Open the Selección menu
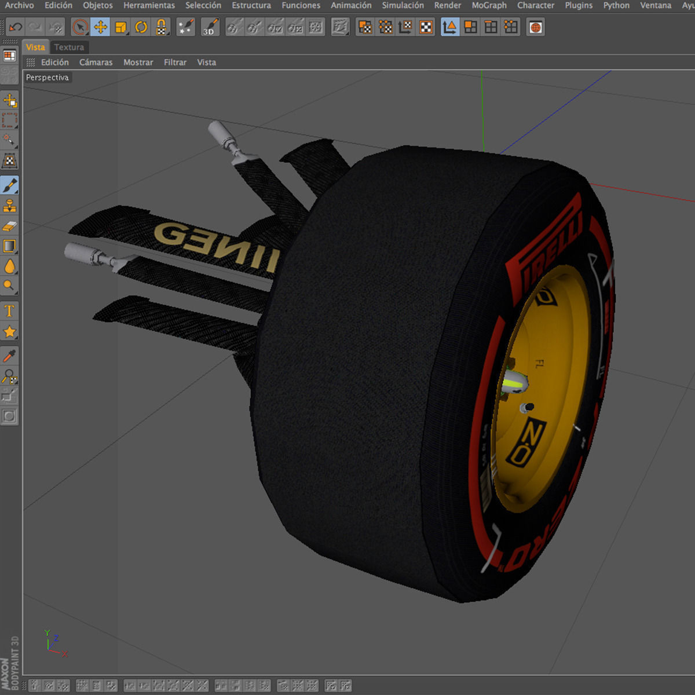Screen dimensions: 695x695 click(x=203, y=5)
